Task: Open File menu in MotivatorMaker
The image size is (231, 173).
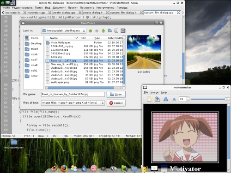Action: [146, 92]
